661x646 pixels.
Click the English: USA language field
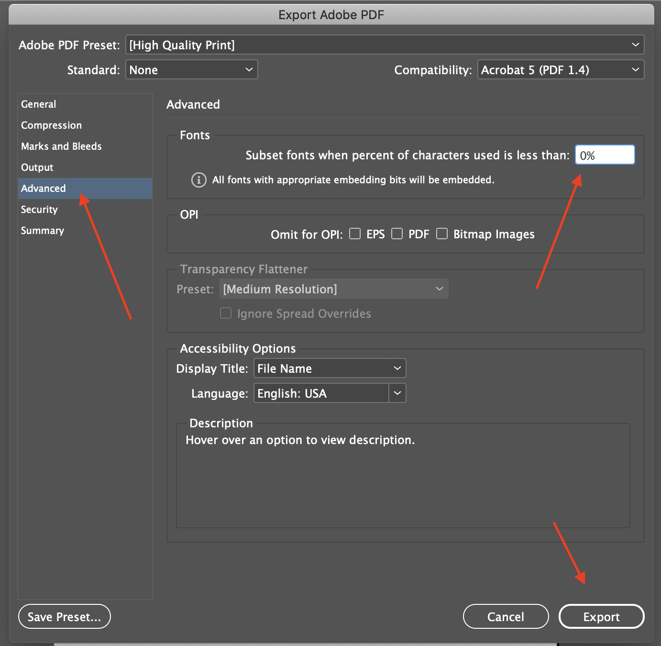321,393
